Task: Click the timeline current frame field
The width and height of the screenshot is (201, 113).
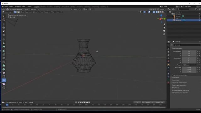Action: point(138,102)
